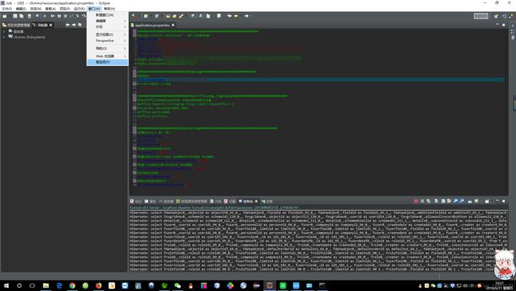Viewport: 516px width, 291px height.
Task: Switch to the 服务器 tab in bottom panel
Action: click(166, 201)
